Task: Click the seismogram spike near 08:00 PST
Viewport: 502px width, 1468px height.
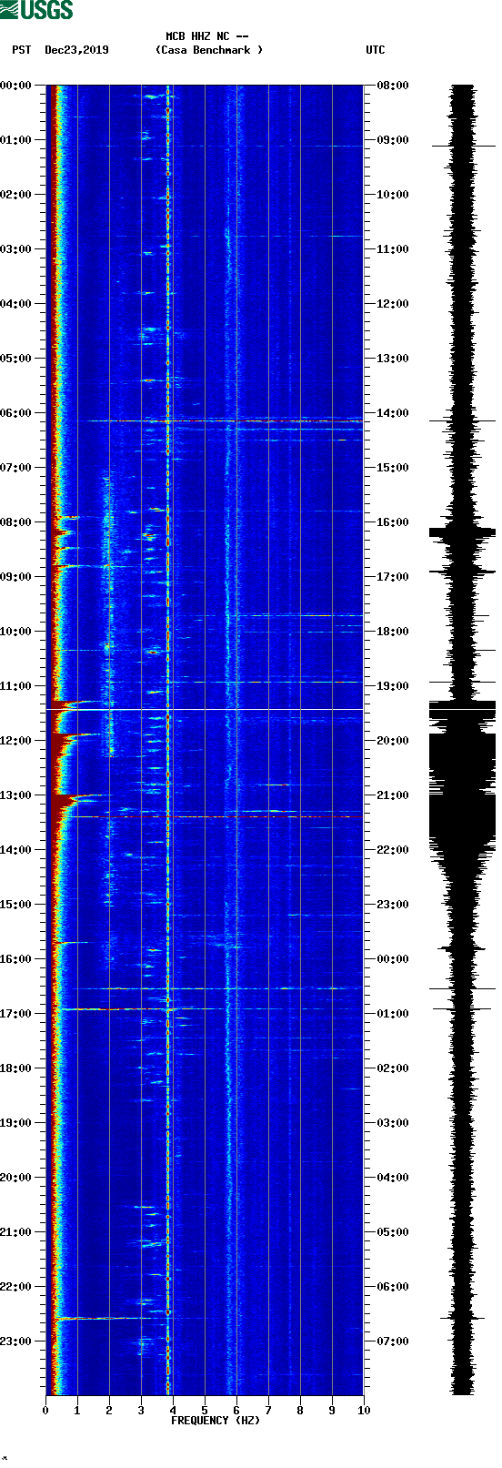Action: [462, 532]
